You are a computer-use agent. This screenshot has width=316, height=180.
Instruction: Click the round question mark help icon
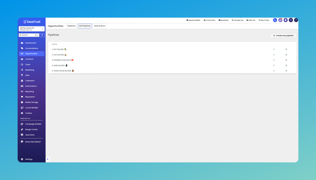291,20
